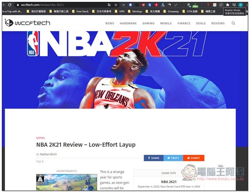250x193 pixels.
Task: Click the gray checkmark extension icon
Action: 176,5
